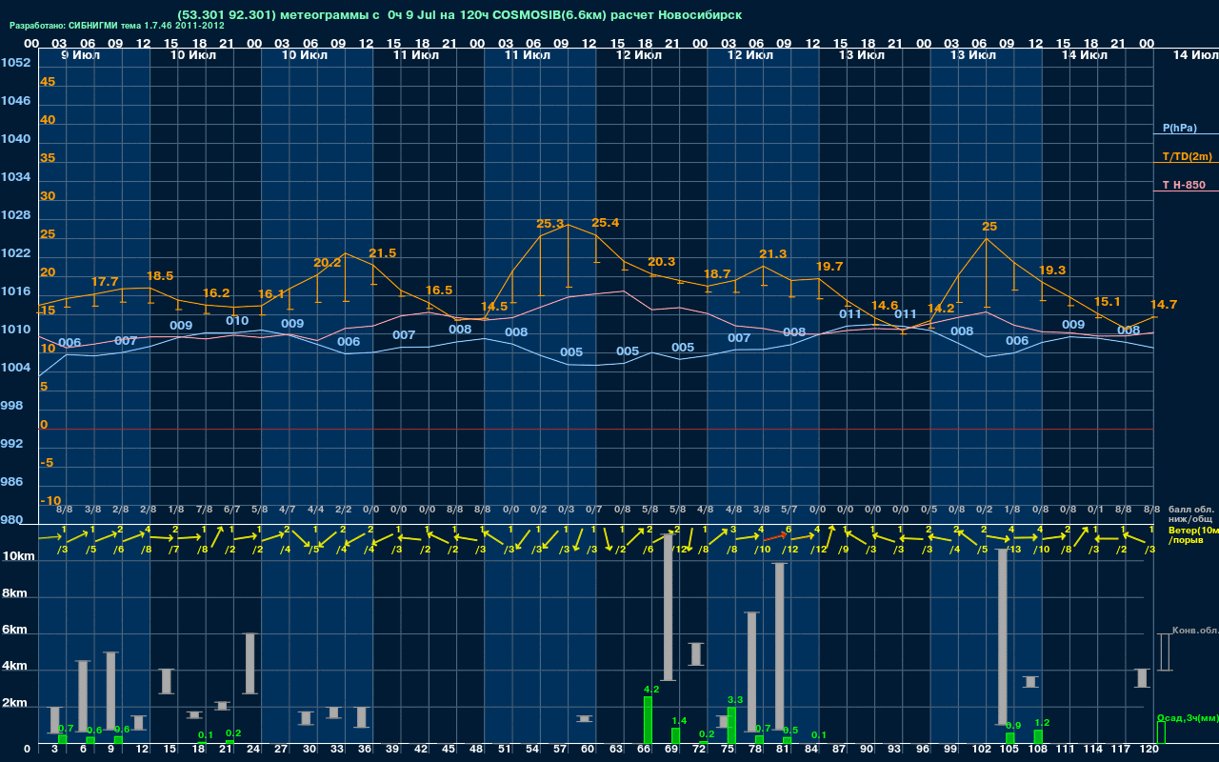Click the temperature value 18.5
This screenshot has height=762, width=1219.
click(160, 276)
